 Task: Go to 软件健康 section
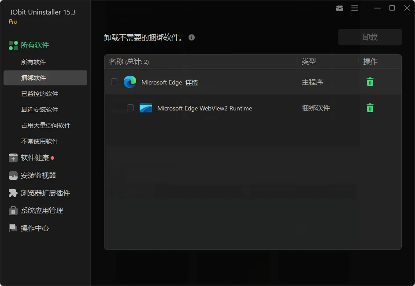[x=35, y=158]
